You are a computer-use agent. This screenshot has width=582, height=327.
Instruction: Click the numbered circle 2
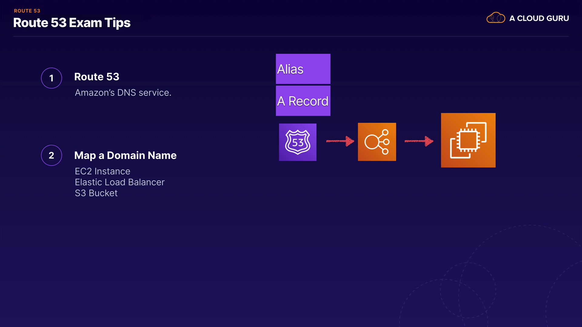click(52, 155)
